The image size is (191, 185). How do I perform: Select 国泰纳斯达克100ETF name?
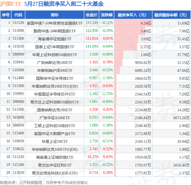55,110
